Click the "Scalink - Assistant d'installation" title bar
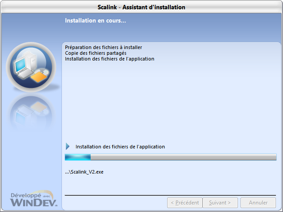Viewport: 283px width, 212px height. 141,7
